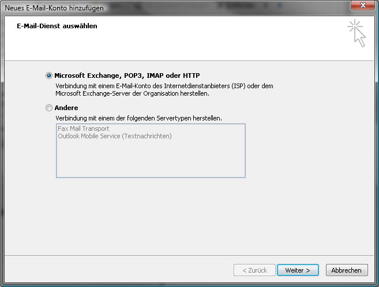Click the disabled Zurück button
The image size is (379, 287).
[254, 270]
